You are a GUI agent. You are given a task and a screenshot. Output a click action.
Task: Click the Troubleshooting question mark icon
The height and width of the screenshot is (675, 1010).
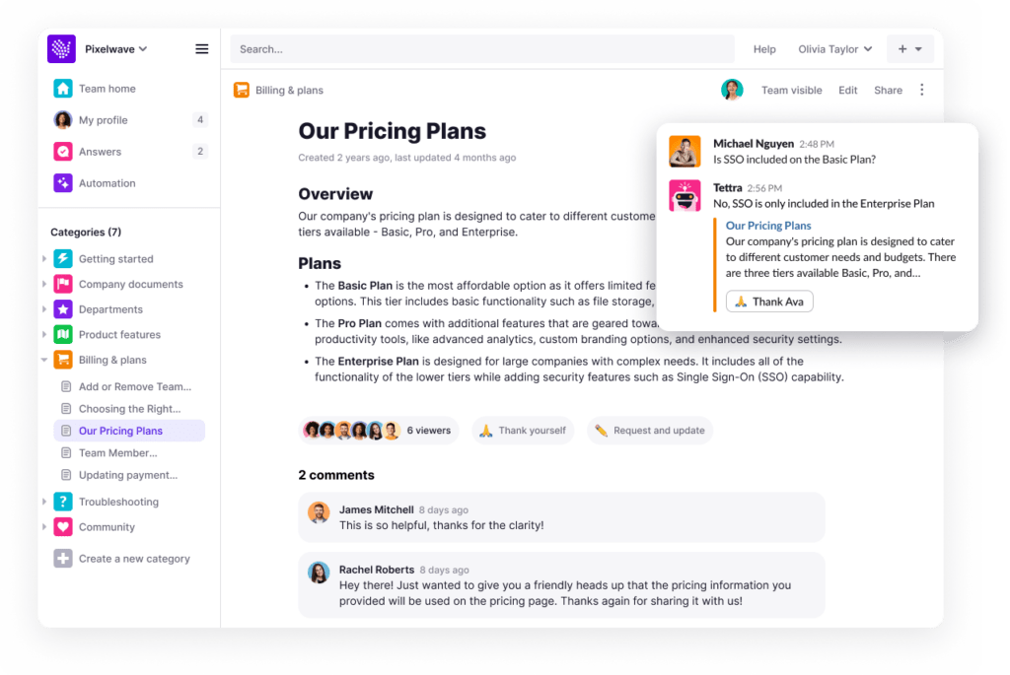click(63, 502)
